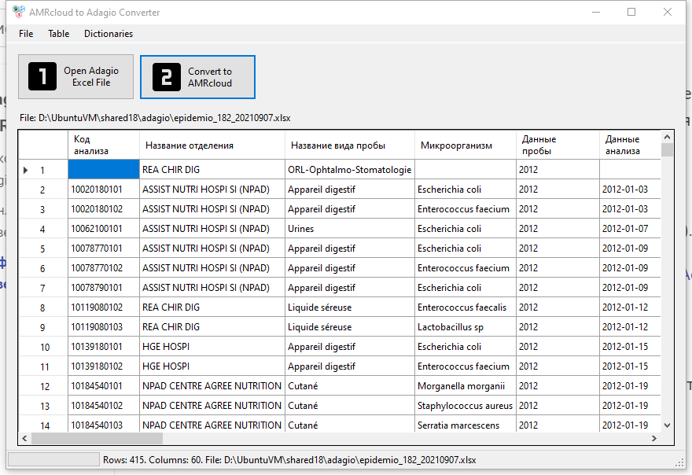This screenshot has height=475, width=692.
Task: Click code cell 10119080103
Action: [104, 326]
